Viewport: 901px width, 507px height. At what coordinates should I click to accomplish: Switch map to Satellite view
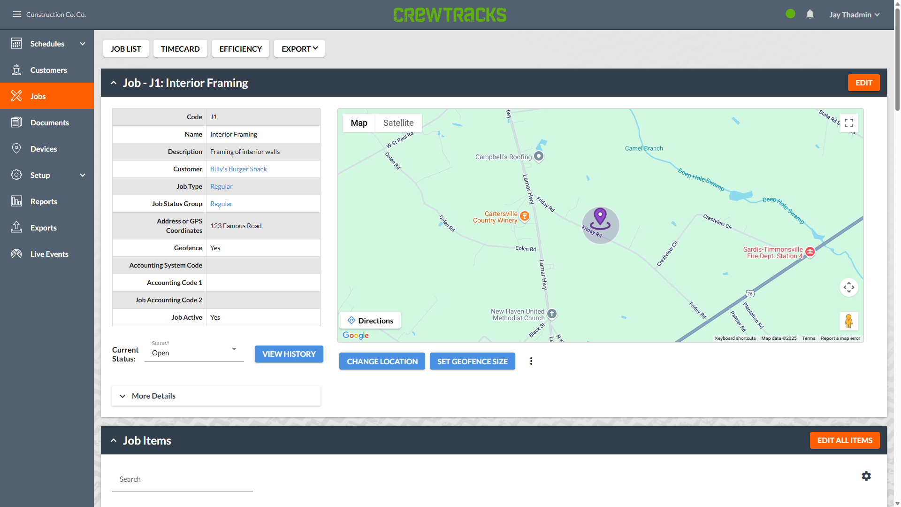click(x=398, y=123)
